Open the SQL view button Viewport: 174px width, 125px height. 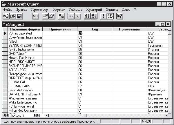click(35, 17)
